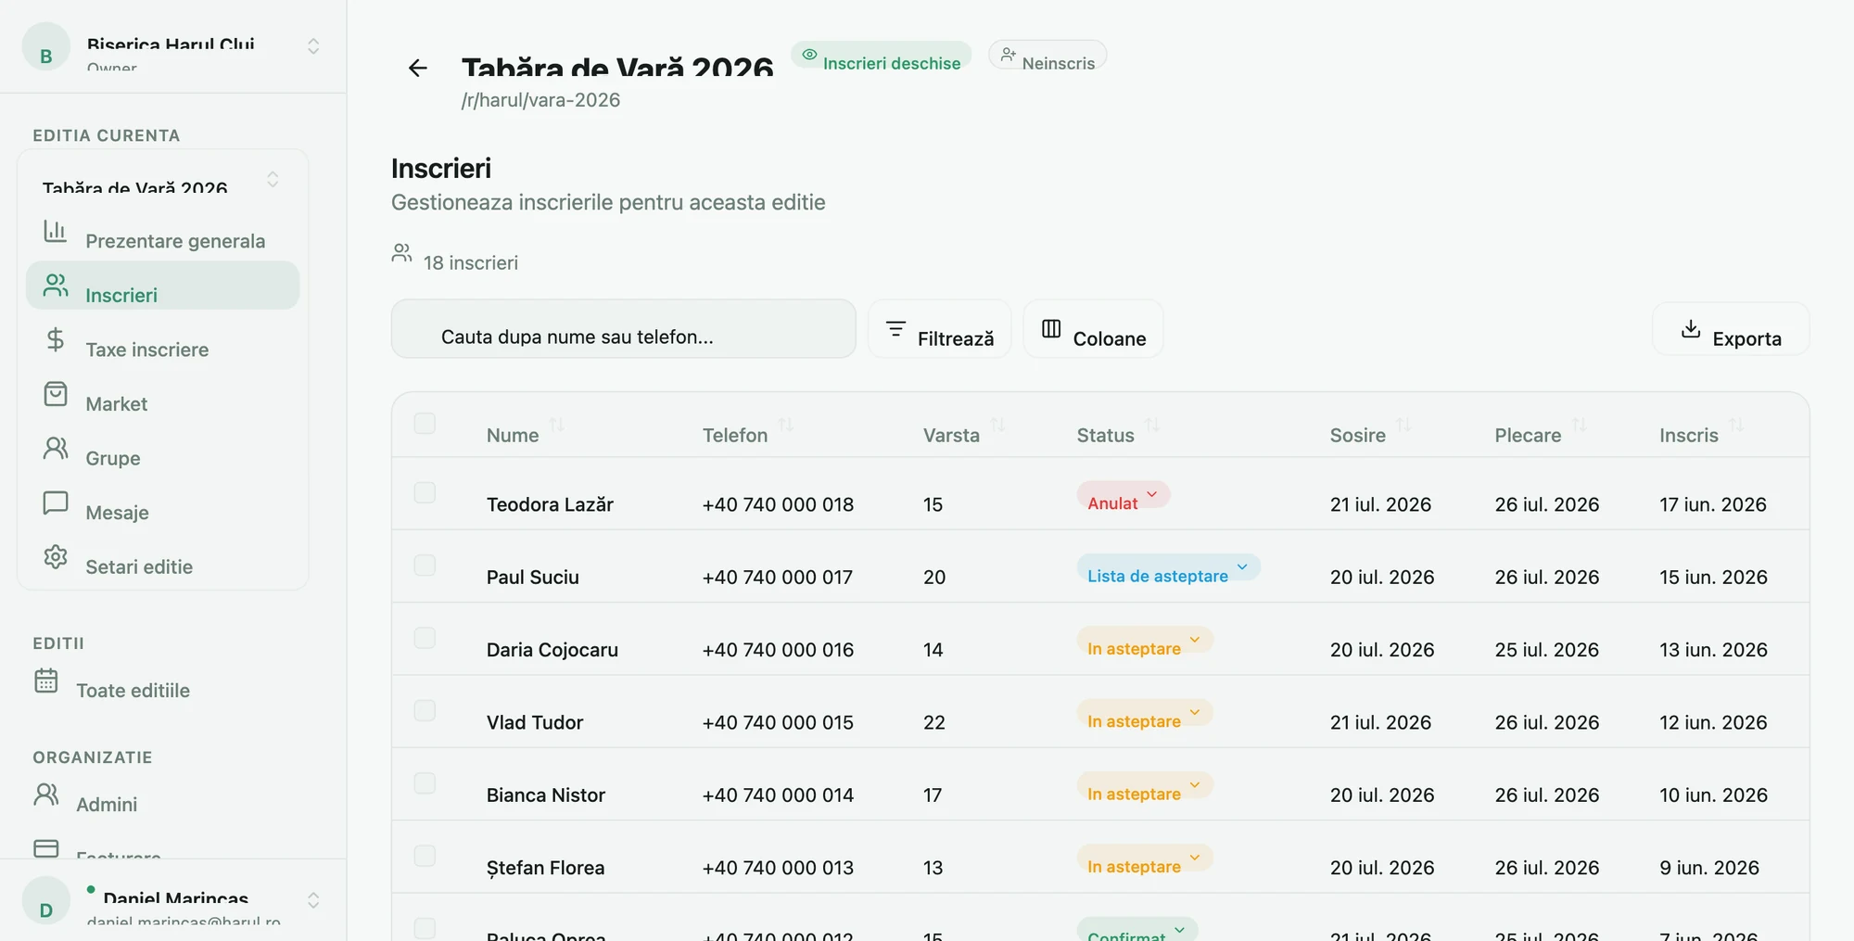Click the B avatar of Biserica Harul Cluj
Image resolution: width=1854 pixels, height=941 pixels.
[46, 46]
